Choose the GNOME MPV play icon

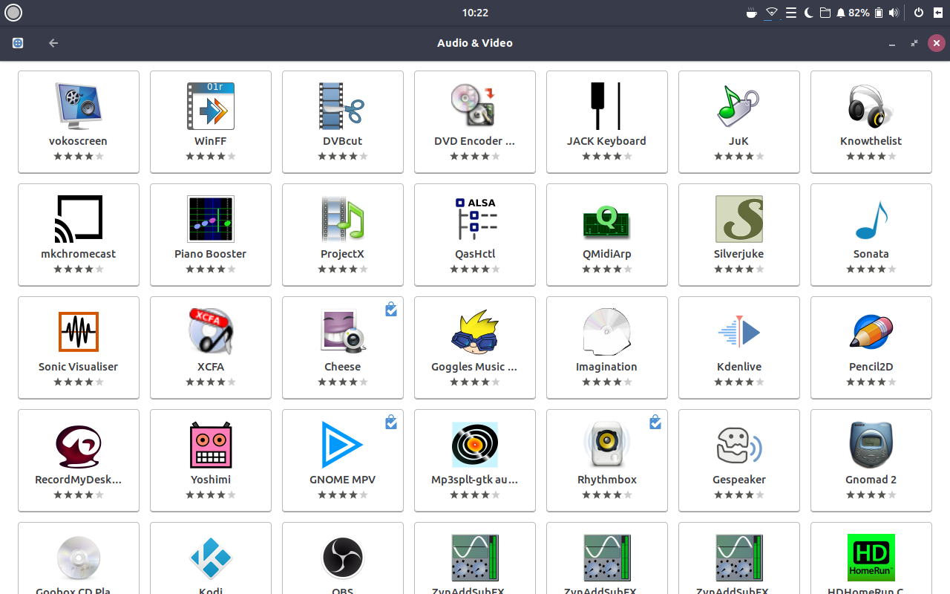coord(343,445)
